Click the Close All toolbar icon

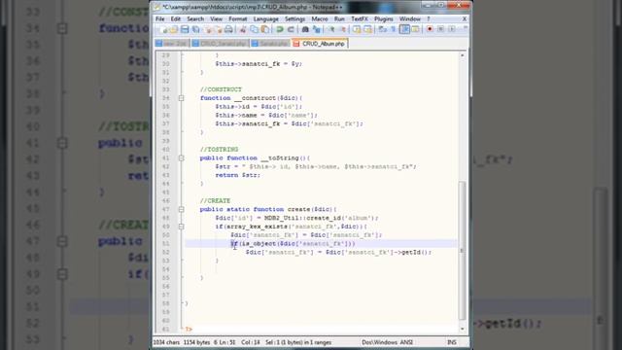[x=218, y=29]
